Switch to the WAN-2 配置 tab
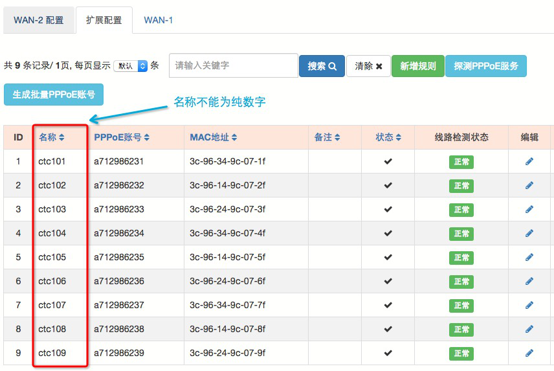 click(39, 20)
